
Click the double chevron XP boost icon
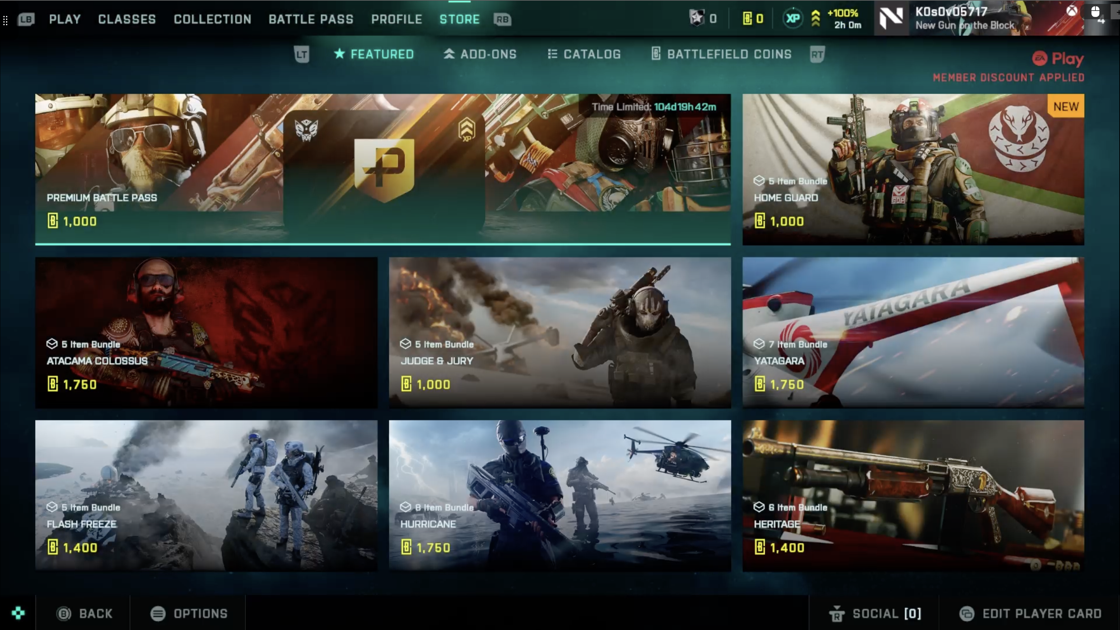[x=816, y=18]
